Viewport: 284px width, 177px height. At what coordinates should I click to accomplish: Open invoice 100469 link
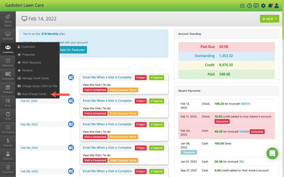(x=244, y=131)
